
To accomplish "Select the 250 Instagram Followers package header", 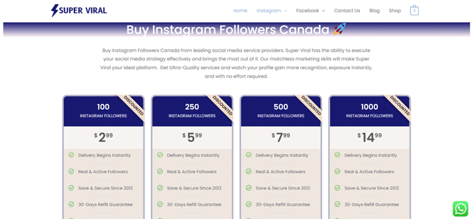I will click(192, 111).
